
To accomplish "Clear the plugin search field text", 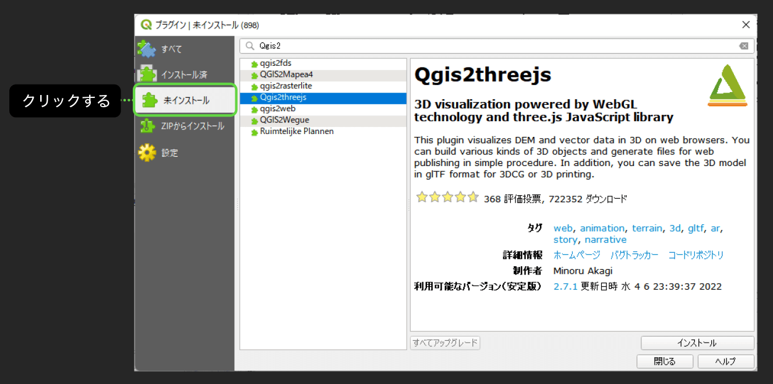I will 743,46.
